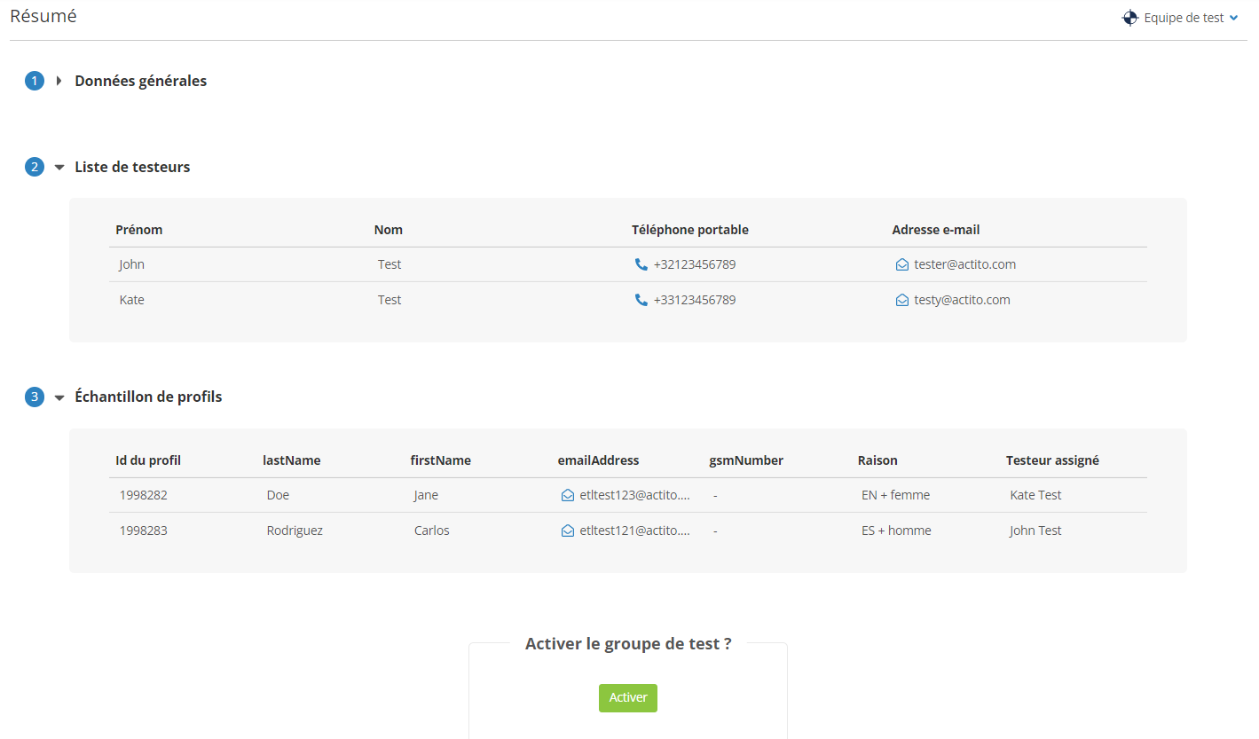Screen dimensions: 1259x739
Task: Select the Testeur assigné column header
Action: coord(1052,460)
